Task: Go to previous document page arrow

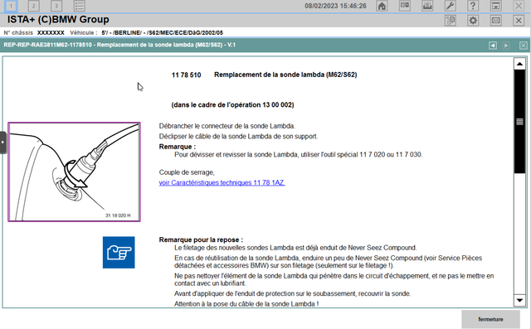Action: coord(493,46)
